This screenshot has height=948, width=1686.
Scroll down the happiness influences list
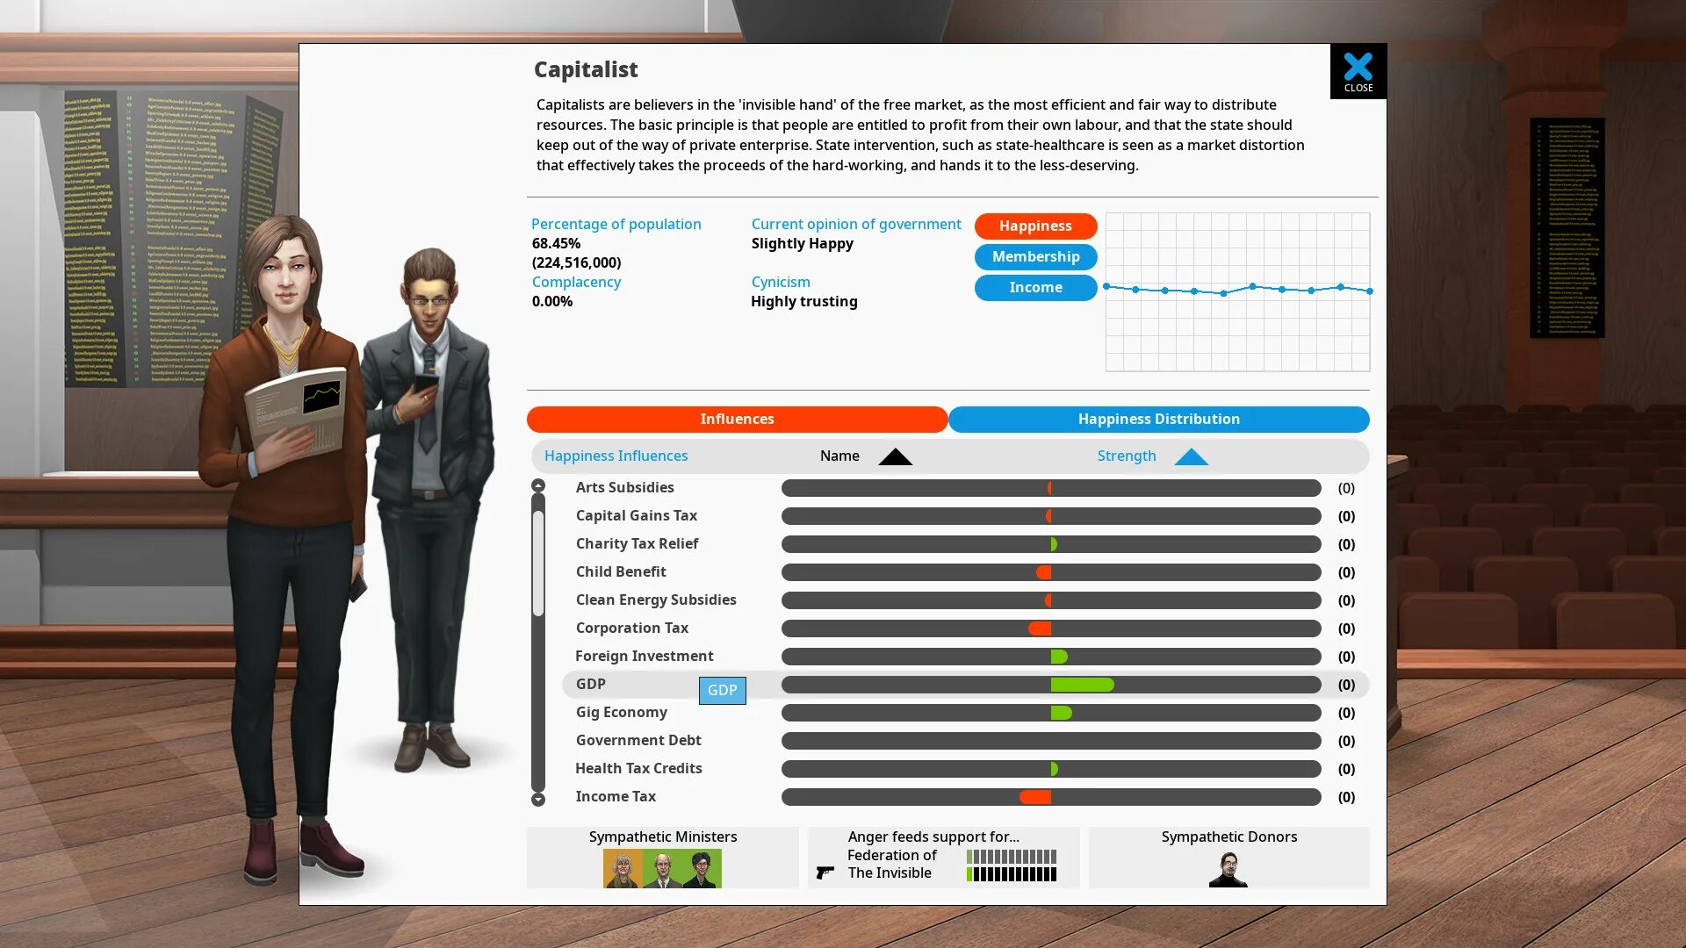pyautogui.click(x=537, y=800)
